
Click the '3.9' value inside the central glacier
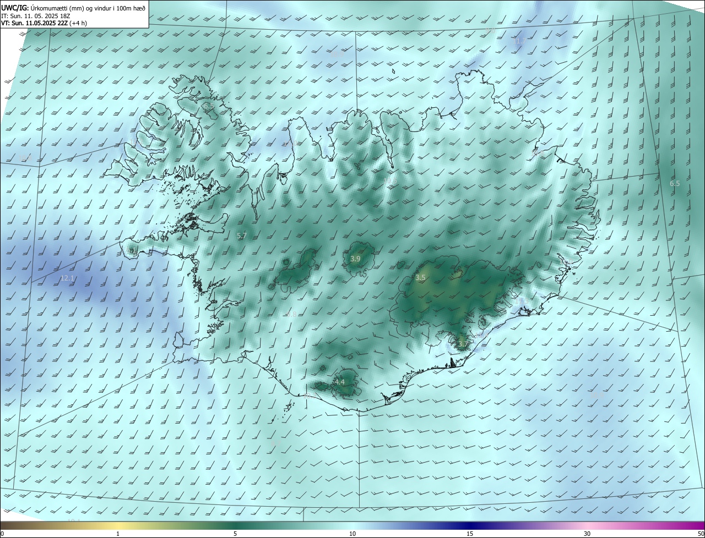point(355,259)
